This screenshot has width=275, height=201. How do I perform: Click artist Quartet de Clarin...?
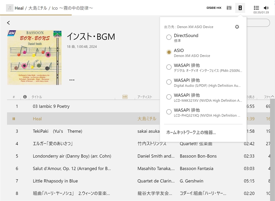(156, 181)
